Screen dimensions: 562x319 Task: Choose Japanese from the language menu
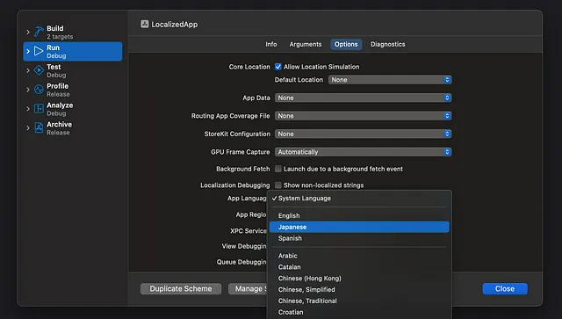tap(359, 227)
